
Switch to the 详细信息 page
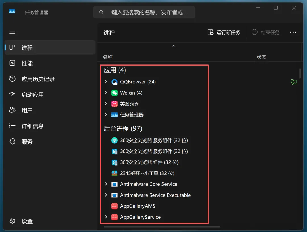[x=50, y=126]
